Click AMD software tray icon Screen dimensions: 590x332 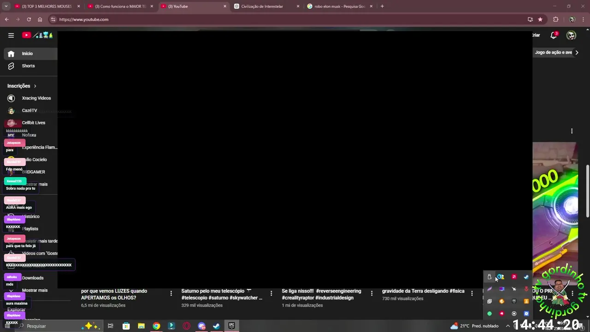pyautogui.click(x=514, y=277)
